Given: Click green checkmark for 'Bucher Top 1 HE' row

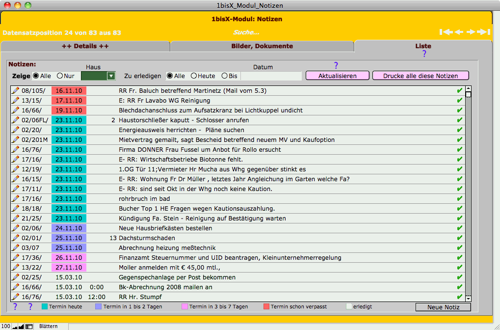Looking at the screenshot, I should tap(459, 208).
